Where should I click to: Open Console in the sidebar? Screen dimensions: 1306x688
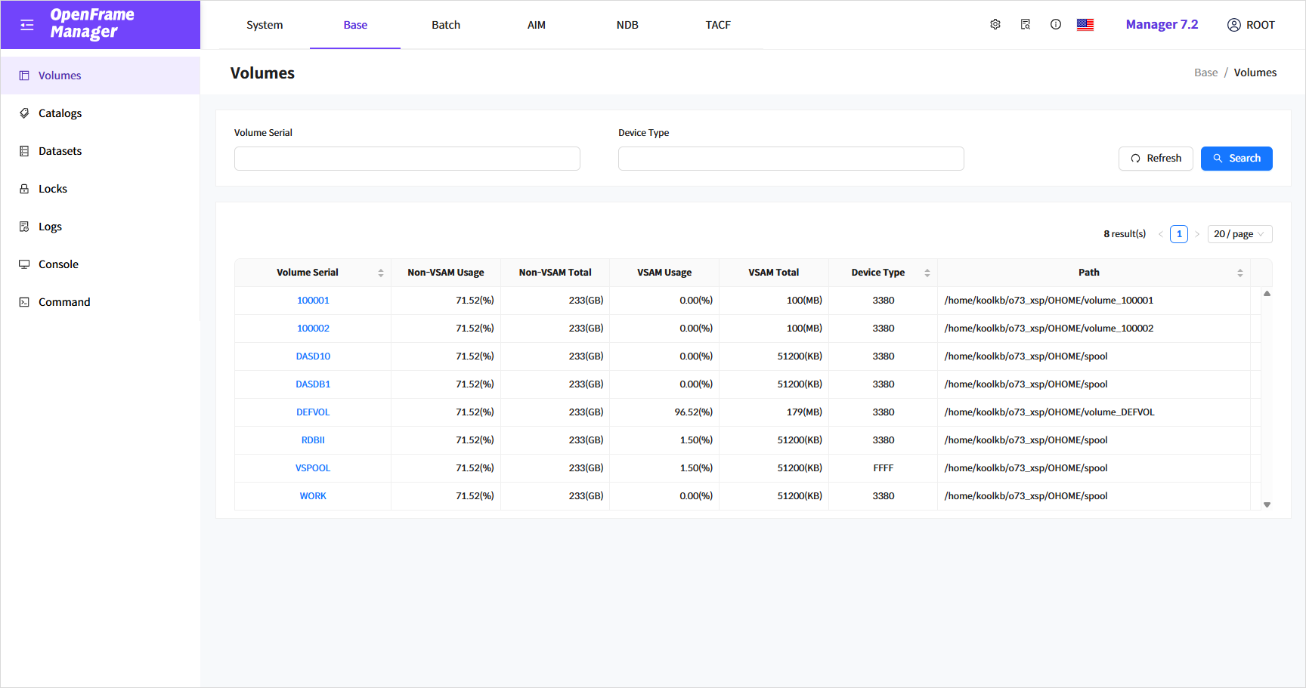tap(58, 264)
